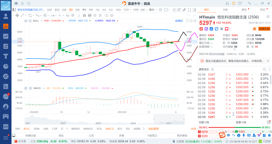Open 指标管理 indicator management
This screenshot has height=144, width=272.
pyautogui.click(x=154, y=129)
